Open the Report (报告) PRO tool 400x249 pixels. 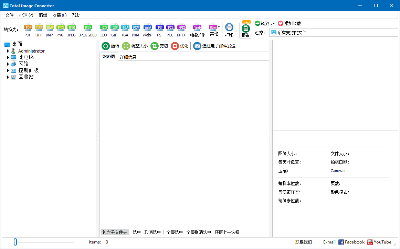[245, 29]
